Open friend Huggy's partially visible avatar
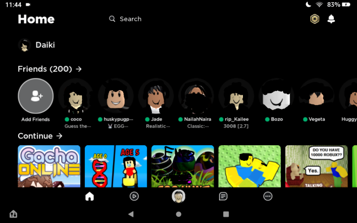Image resolution: width=357 pixels, height=223 pixels. (x=348, y=96)
